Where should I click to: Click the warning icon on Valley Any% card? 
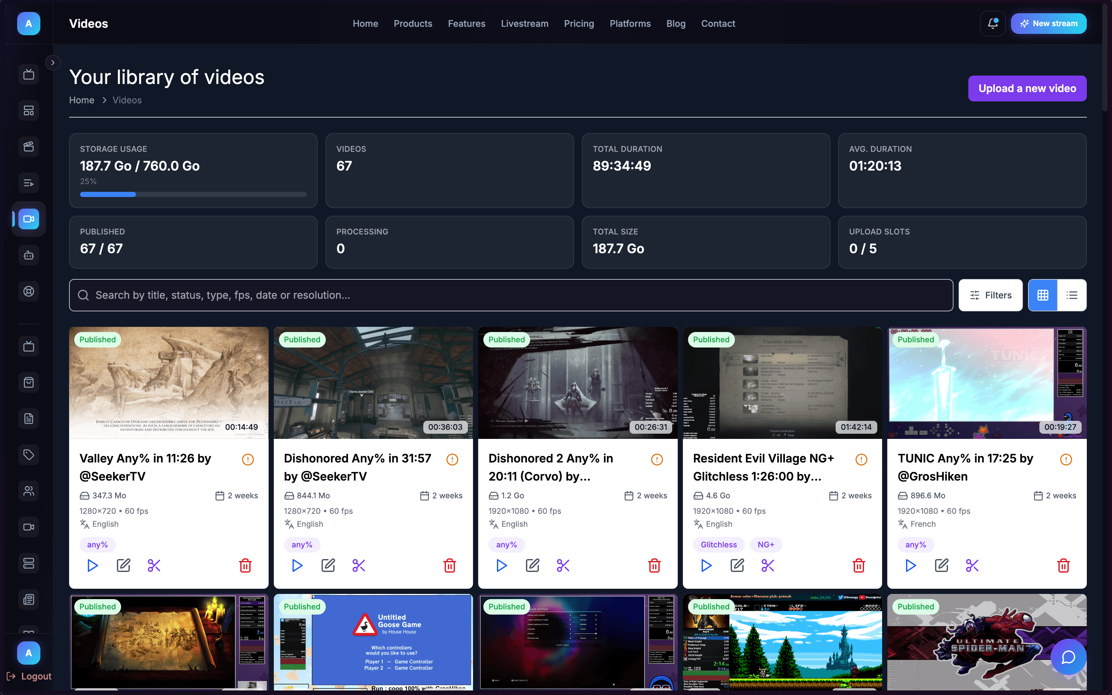(248, 459)
